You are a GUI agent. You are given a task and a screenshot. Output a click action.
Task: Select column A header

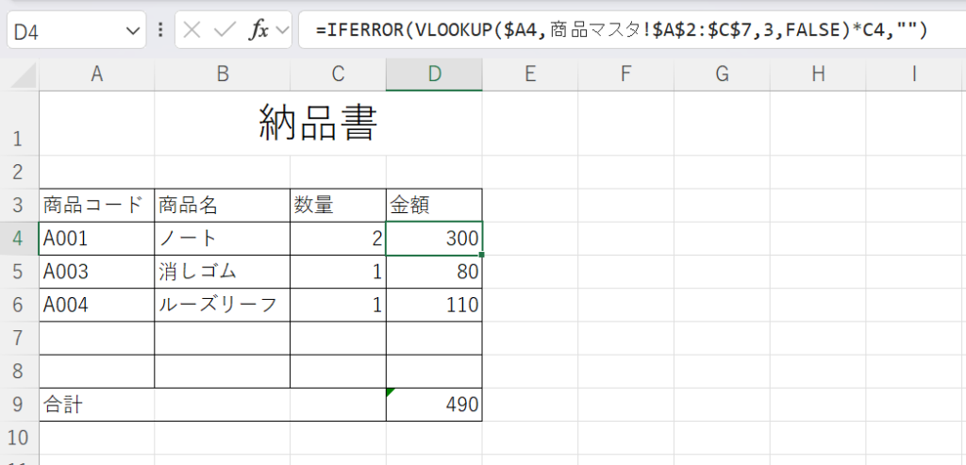point(97,75)
